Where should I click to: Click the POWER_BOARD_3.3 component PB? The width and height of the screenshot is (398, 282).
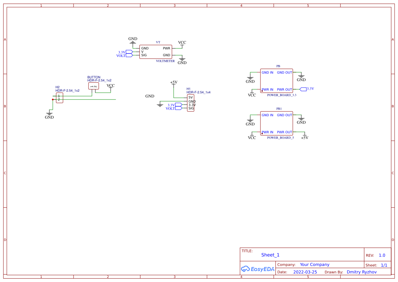(276, 81)
